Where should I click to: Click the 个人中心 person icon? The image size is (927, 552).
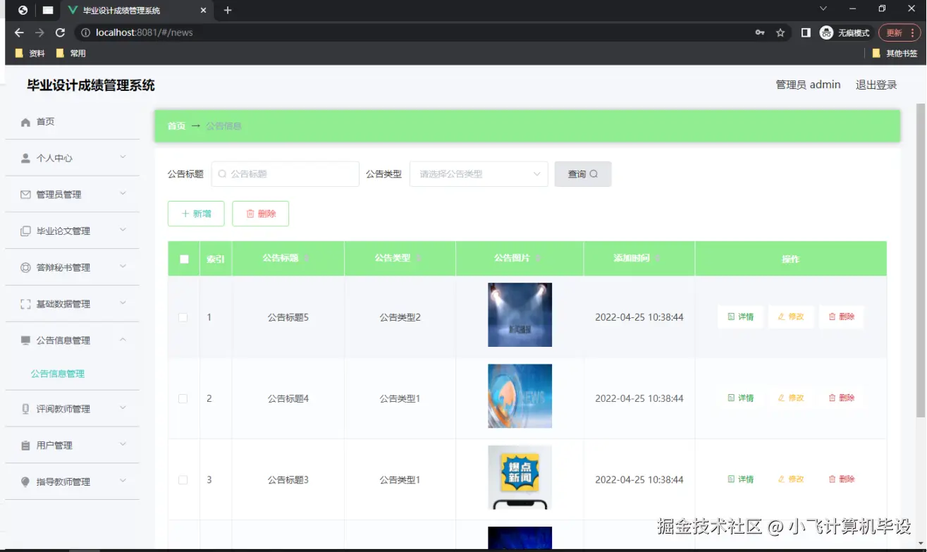pos(25,158)
